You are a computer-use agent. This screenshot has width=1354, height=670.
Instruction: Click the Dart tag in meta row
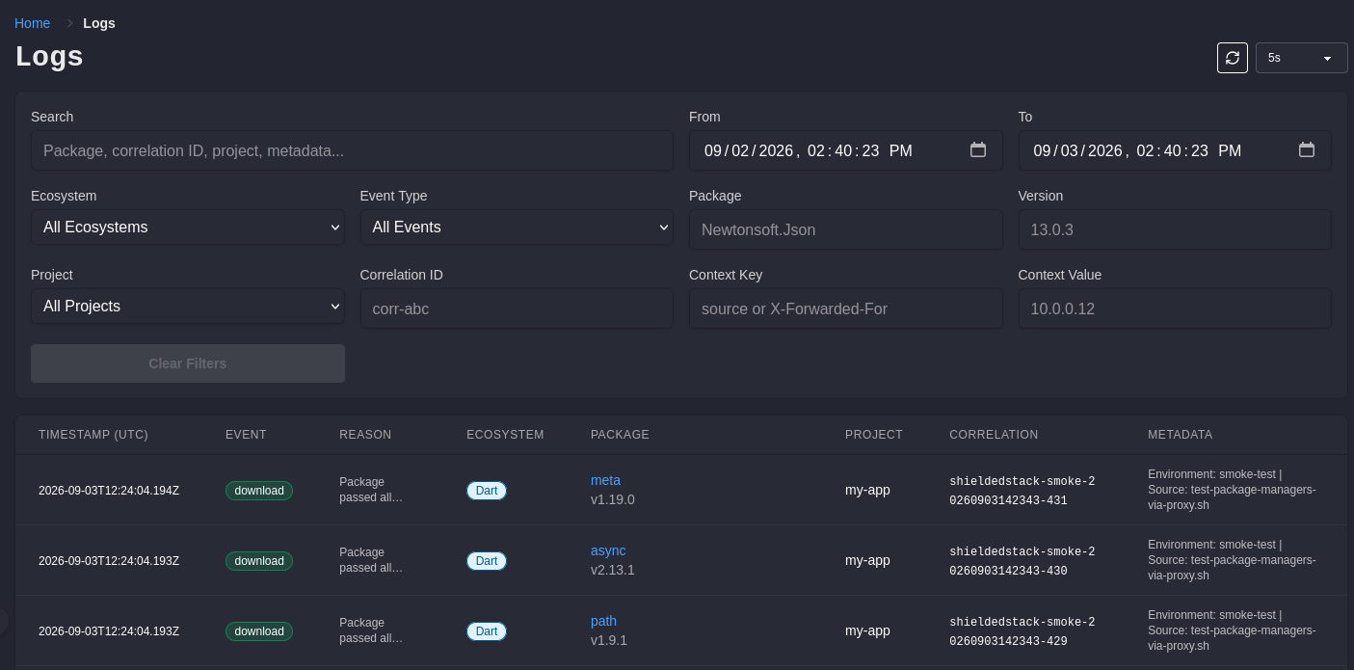tap(487, 491)
